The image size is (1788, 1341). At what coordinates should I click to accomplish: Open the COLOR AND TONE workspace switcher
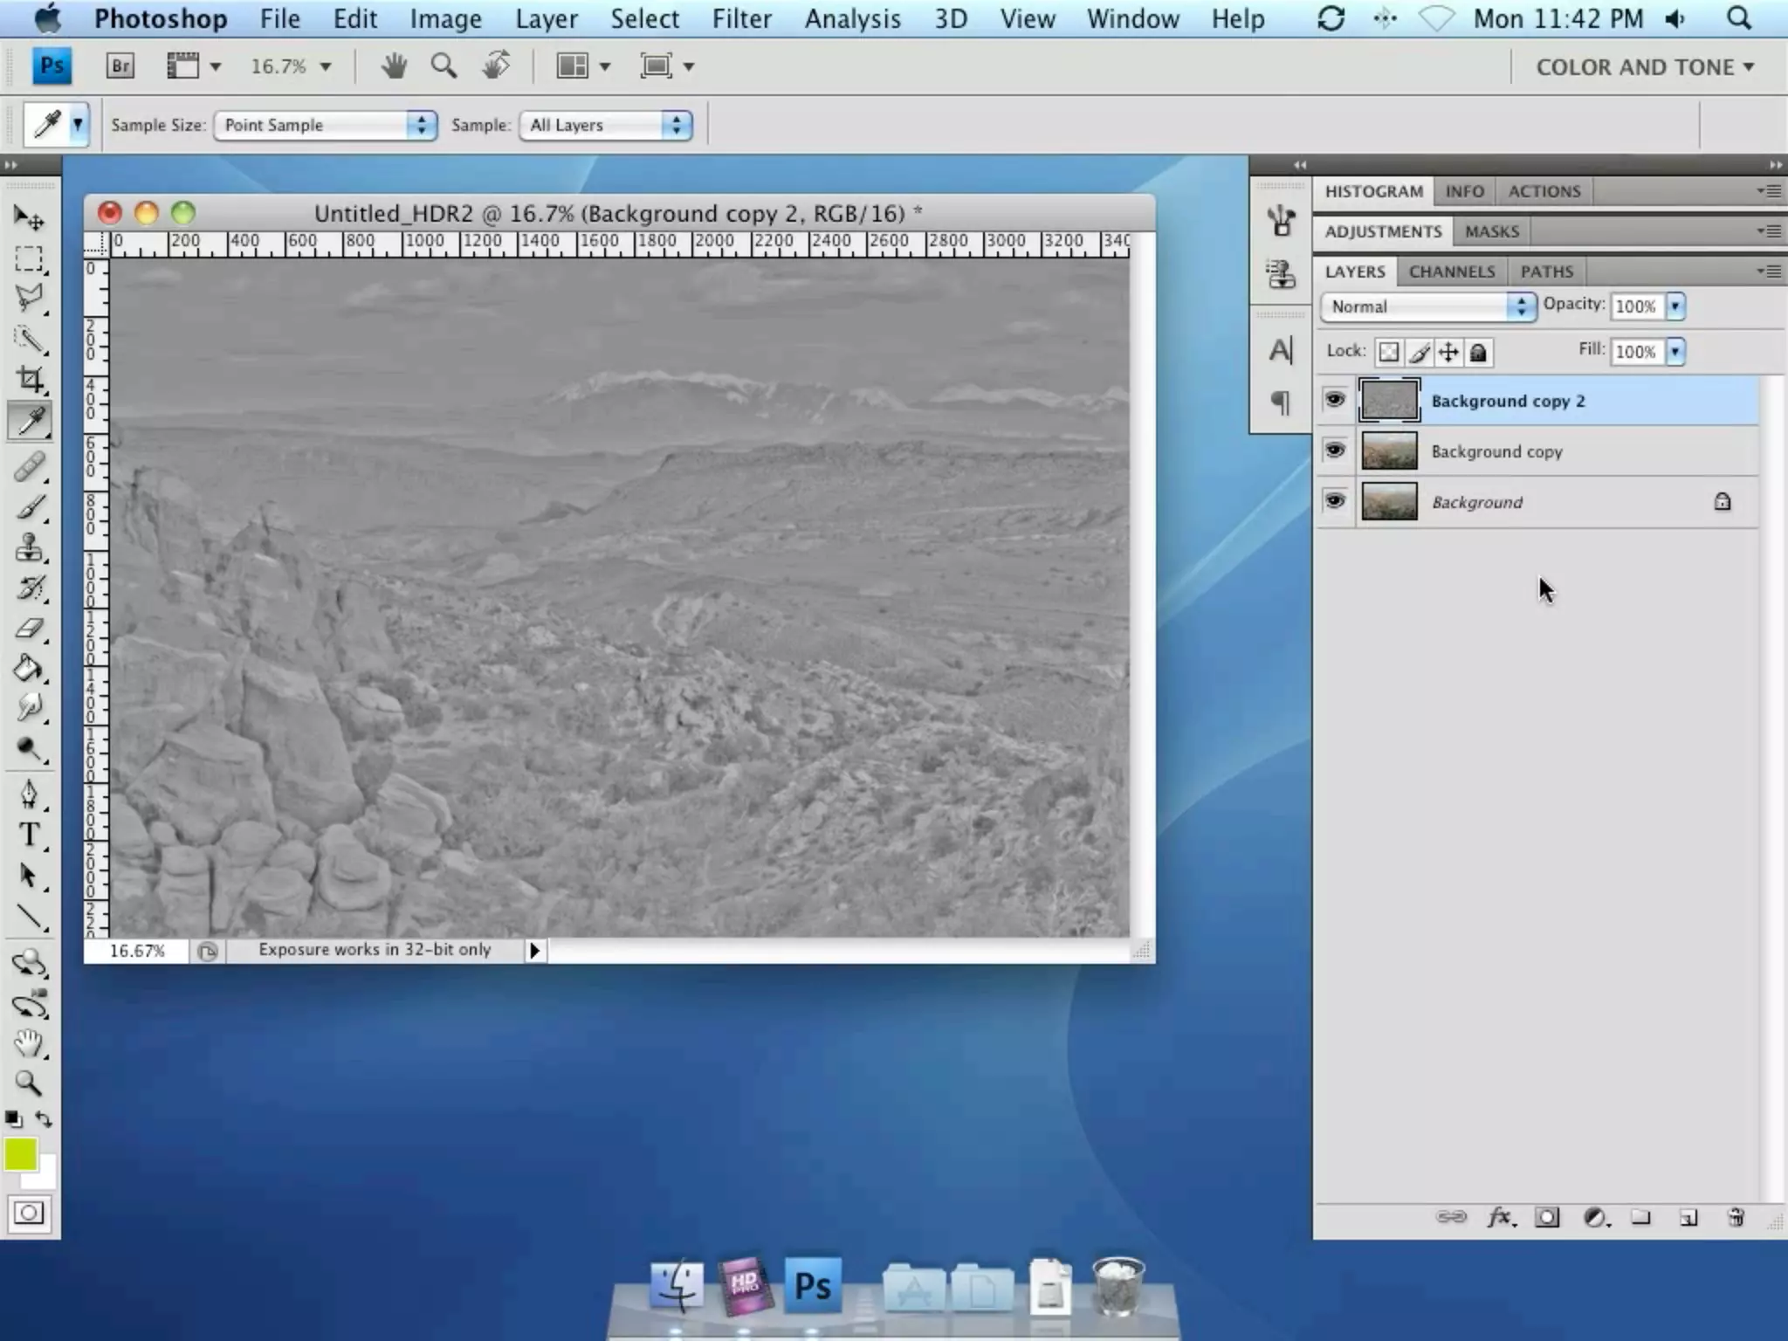(x=1645, y=67)
